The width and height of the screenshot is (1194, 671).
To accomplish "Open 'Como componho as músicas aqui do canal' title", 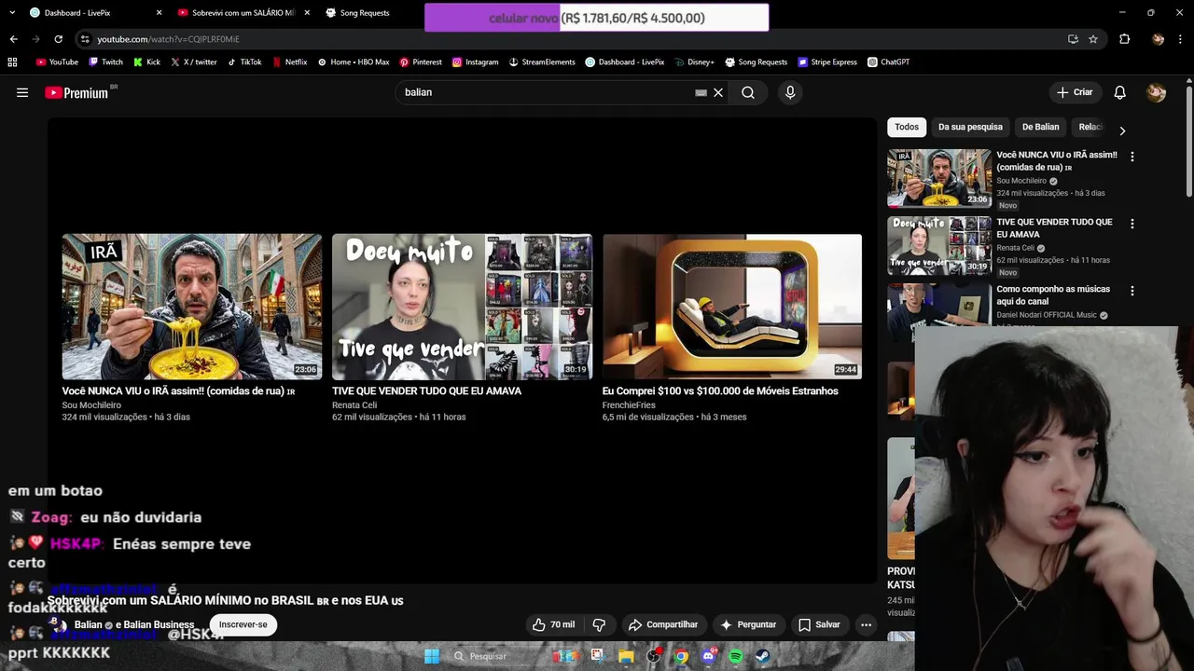I will (1053, 295).
